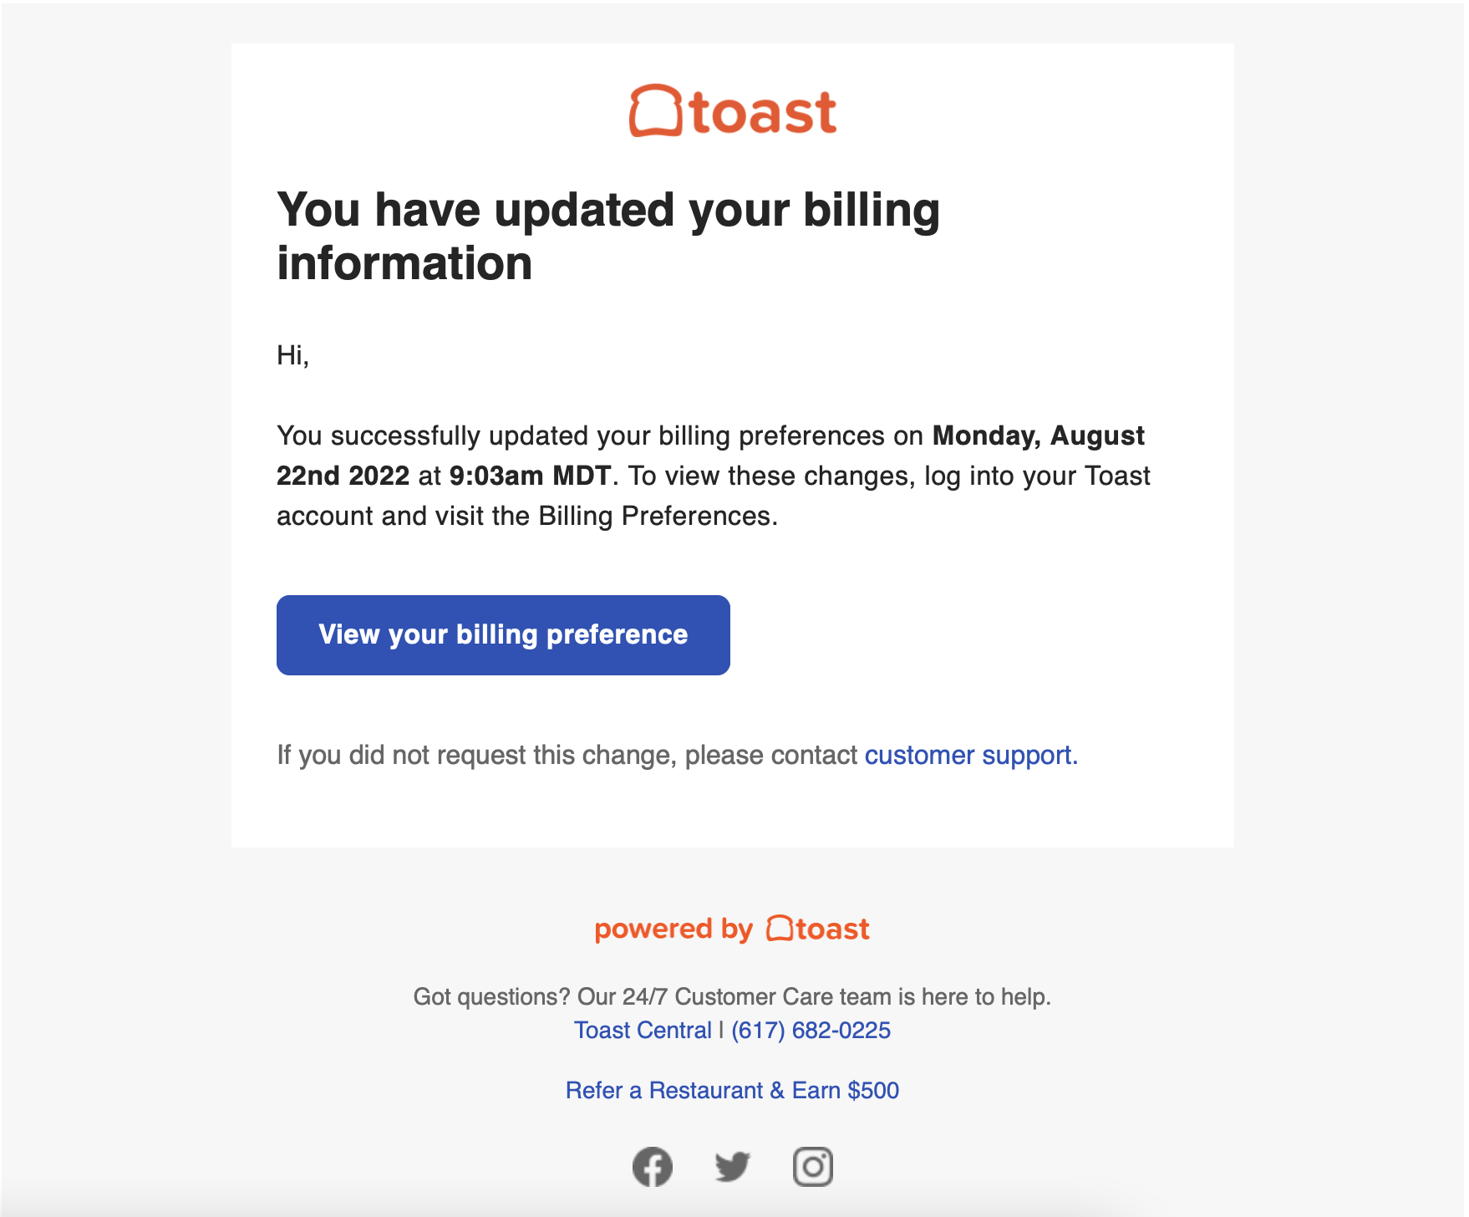Click the bold '22nd 2022' date text
The width and height of the screenshot is (1469, 1217).
343,476
